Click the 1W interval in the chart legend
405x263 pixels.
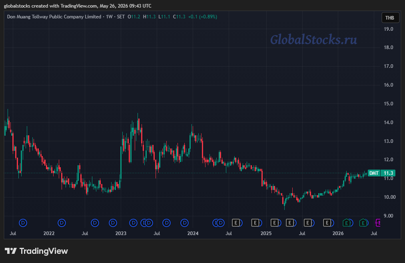point(110,17)
